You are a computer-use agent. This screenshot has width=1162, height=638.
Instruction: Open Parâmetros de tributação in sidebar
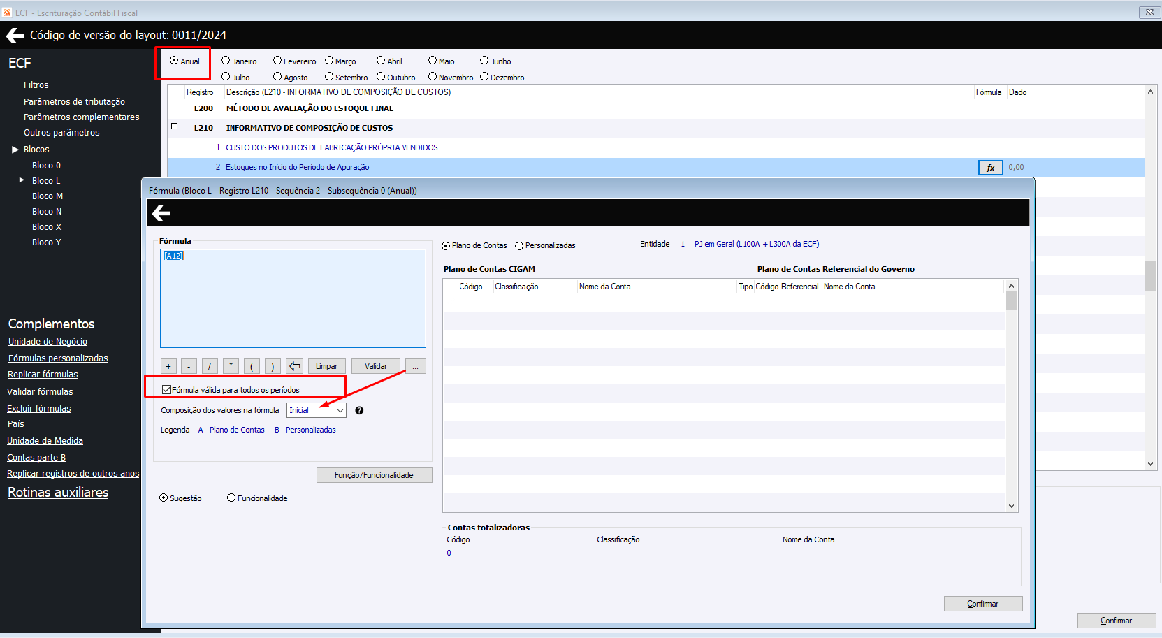coord(74,102)
